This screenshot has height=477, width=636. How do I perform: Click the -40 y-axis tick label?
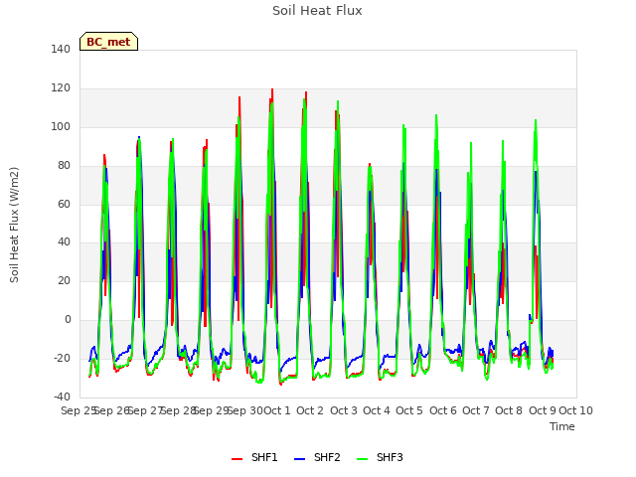click(x=62, y=397)
